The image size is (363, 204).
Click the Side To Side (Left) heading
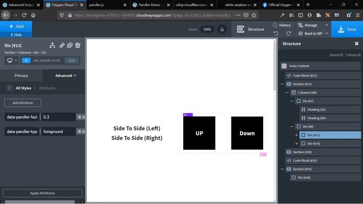click(x=137, y=129)
